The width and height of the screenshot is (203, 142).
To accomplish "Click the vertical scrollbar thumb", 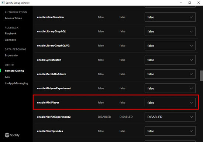I will coord(201,76).
